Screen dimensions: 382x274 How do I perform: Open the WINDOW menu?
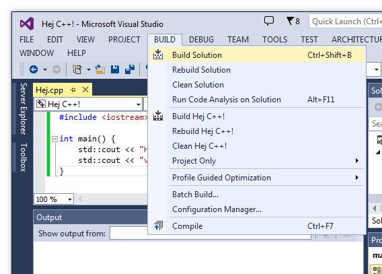tap(36, 53)
